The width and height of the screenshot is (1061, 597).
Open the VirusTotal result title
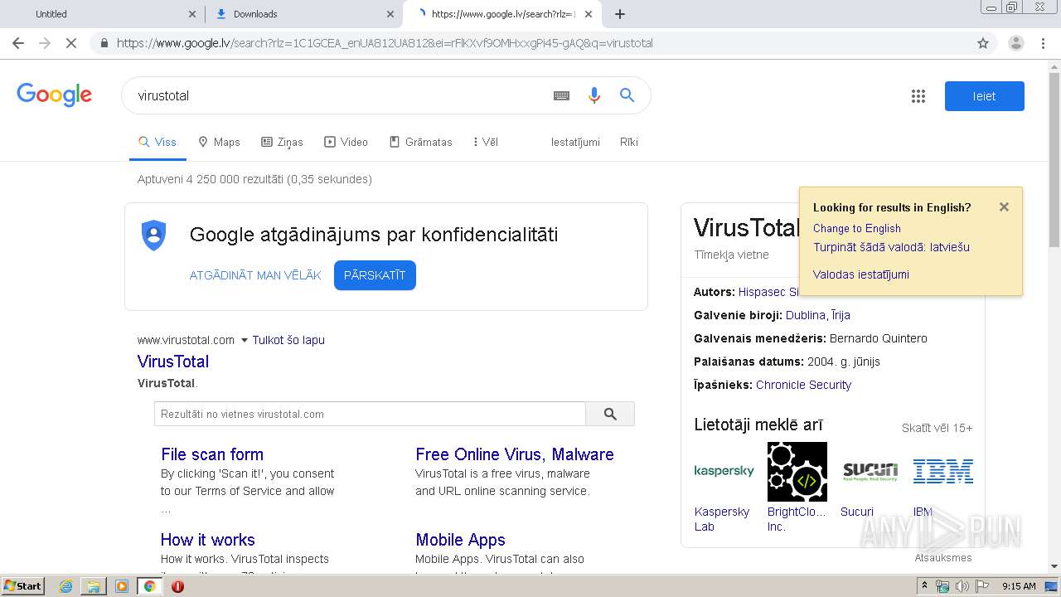point(173,362)
